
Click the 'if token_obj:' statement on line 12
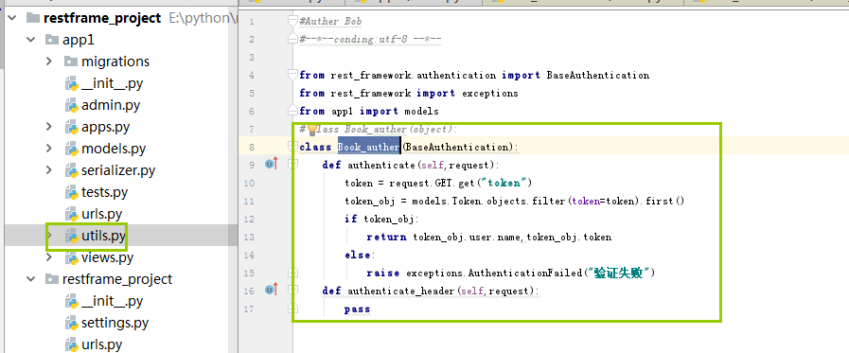(x=381, y=219)
